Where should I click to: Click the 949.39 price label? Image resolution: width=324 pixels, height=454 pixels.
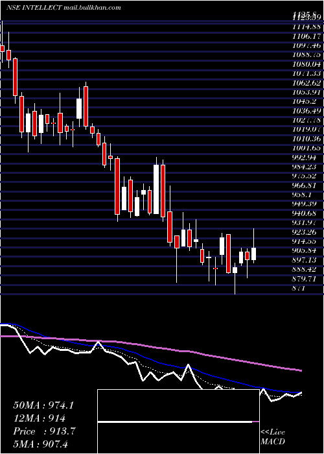[304, 204]
